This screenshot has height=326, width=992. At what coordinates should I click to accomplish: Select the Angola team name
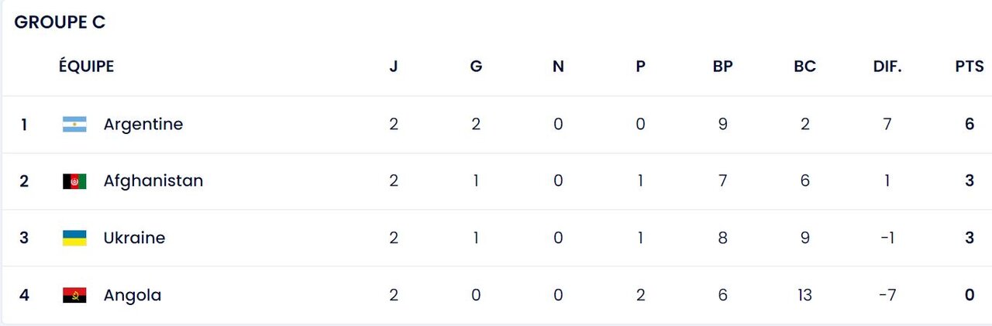pos(133,295)
